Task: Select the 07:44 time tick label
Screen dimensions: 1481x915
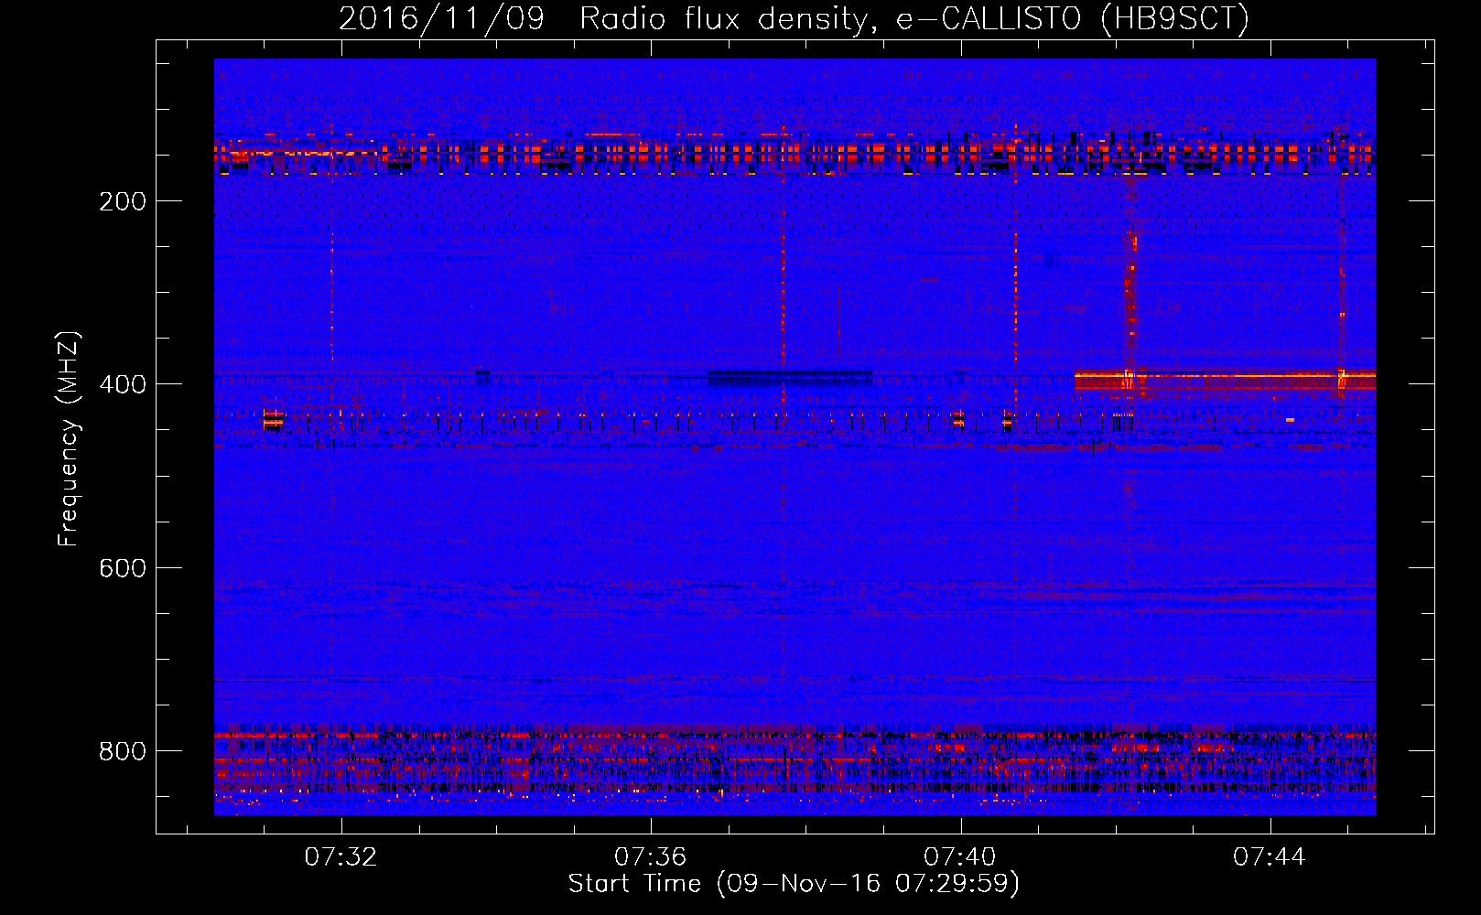Action: [x=1269, y=856]
